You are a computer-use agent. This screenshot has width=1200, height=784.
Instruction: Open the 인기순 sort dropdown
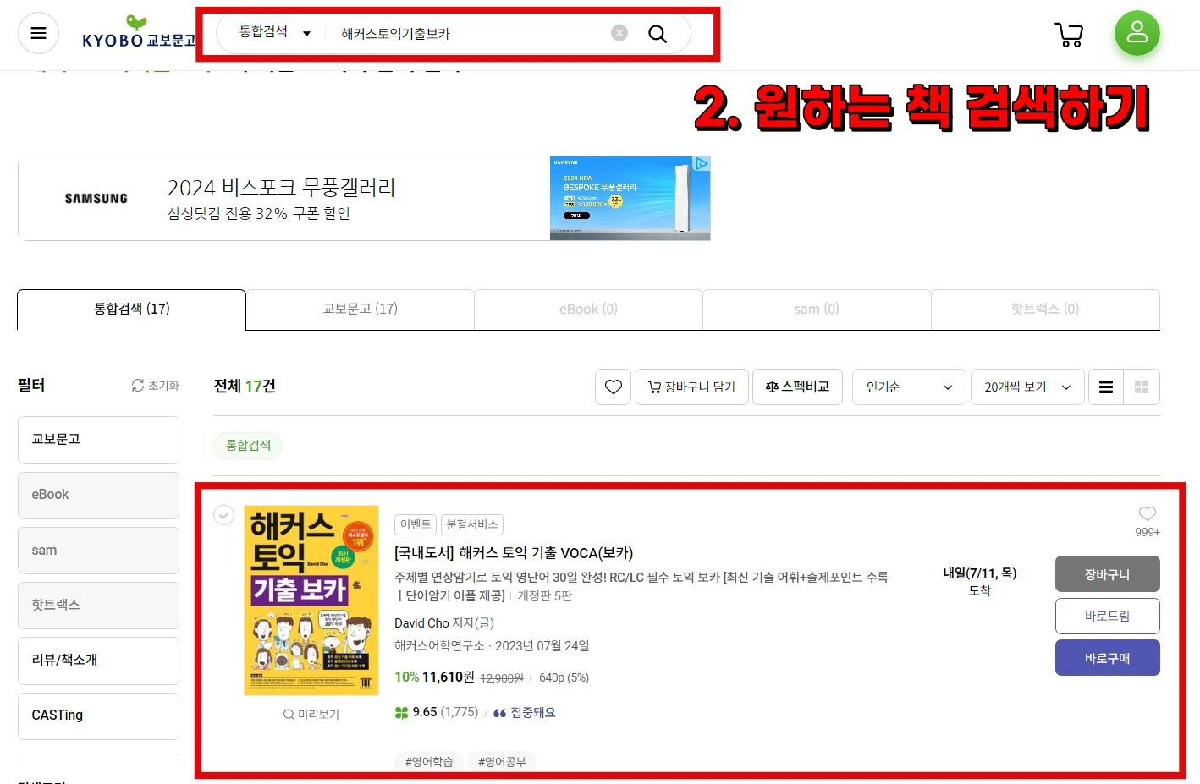click(909, 387)
